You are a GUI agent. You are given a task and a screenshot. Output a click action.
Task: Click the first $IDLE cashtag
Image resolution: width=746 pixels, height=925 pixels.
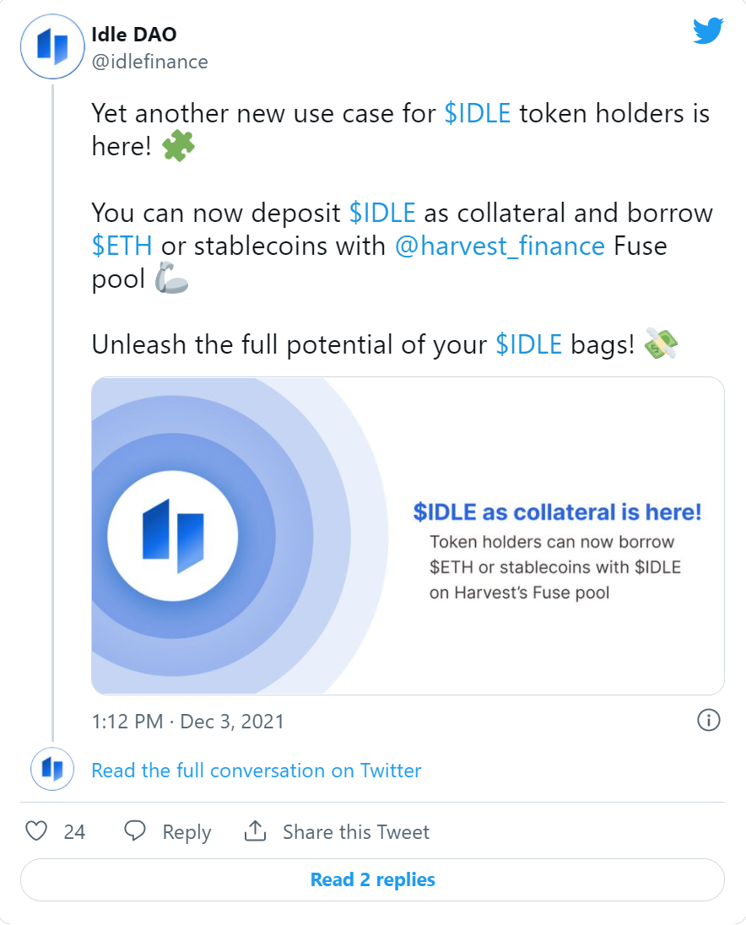[477, 113]
